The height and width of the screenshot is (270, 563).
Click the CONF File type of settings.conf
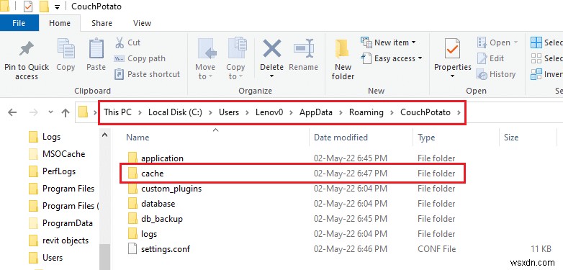pos(436,249)
